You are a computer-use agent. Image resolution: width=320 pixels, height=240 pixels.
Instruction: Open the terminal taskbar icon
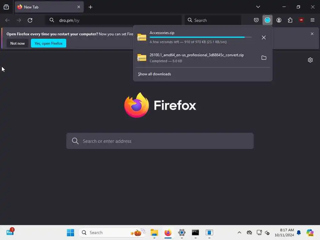tap(195, 232)
